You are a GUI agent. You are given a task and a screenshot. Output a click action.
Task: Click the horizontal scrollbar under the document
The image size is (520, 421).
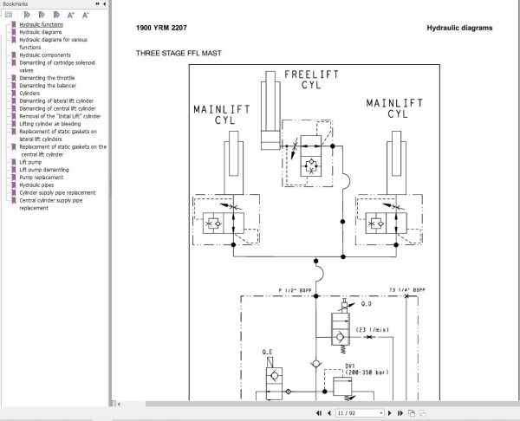pos(332,404)
